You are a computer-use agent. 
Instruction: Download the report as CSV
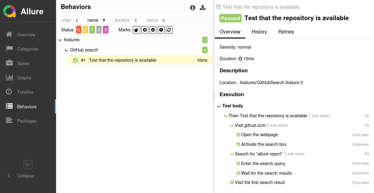tap(203, 7)
